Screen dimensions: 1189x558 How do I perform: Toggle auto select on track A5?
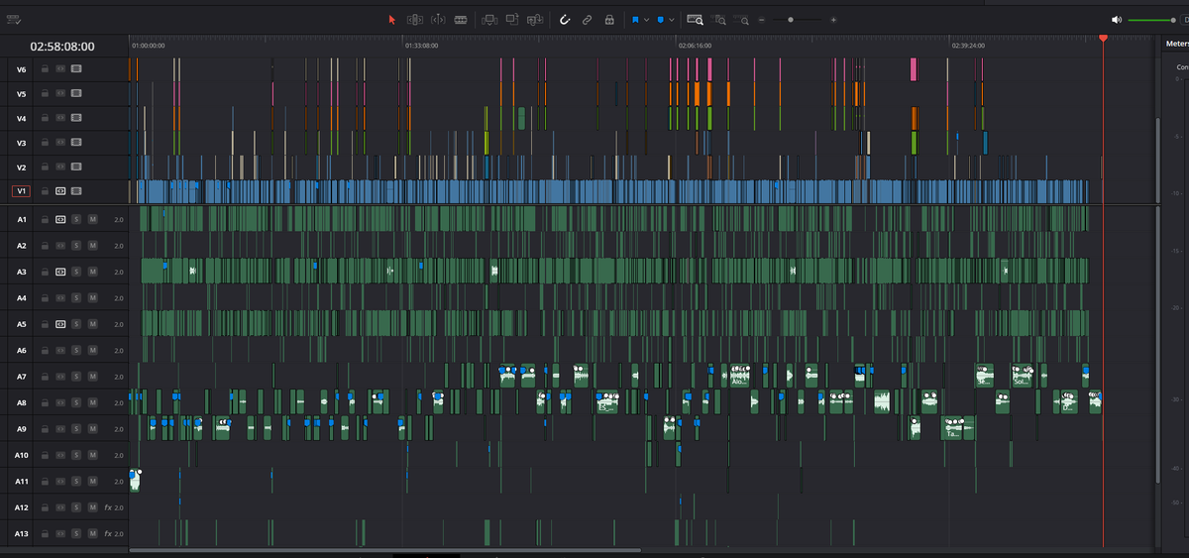[60, 323]
